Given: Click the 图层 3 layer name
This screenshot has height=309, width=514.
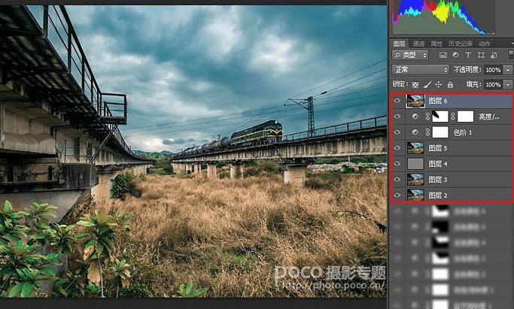Looking at the screenshot, I should tap(438, 180).
